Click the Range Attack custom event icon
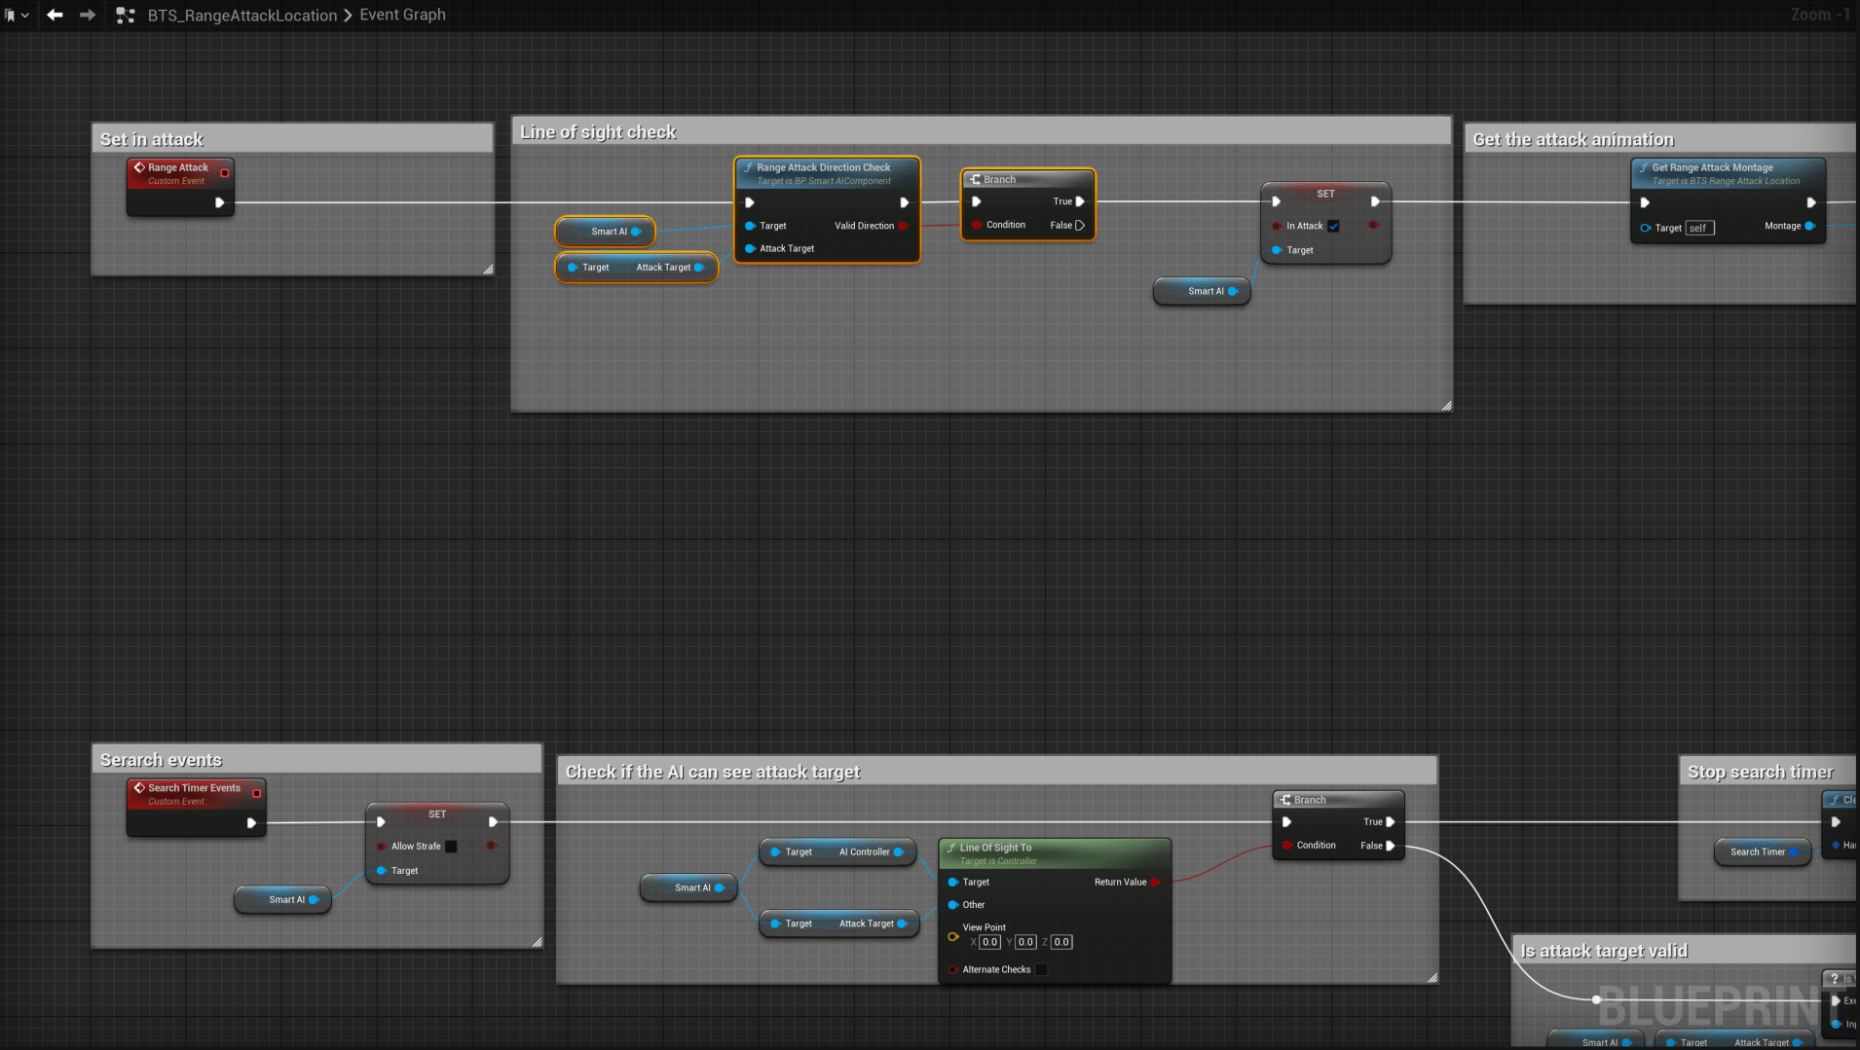The image size is (1860, 1050). tap(139, 167)
